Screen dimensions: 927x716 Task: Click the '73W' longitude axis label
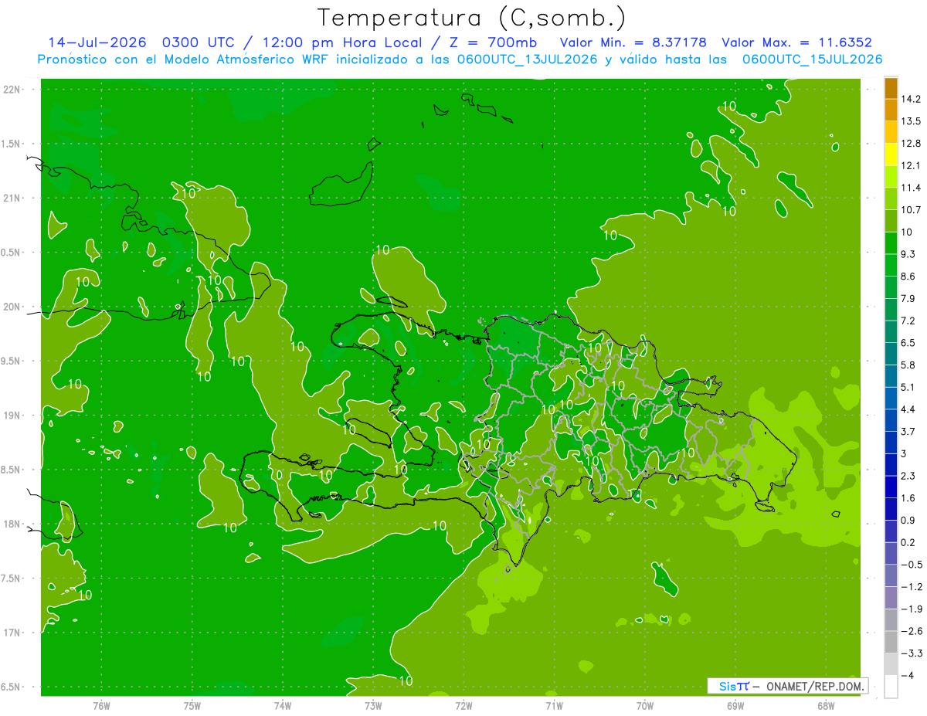(x=373, y=705)
